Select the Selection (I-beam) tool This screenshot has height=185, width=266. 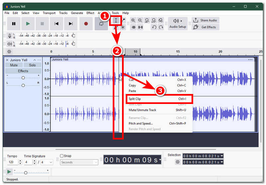pyautogui.click(x=116, y=21)
